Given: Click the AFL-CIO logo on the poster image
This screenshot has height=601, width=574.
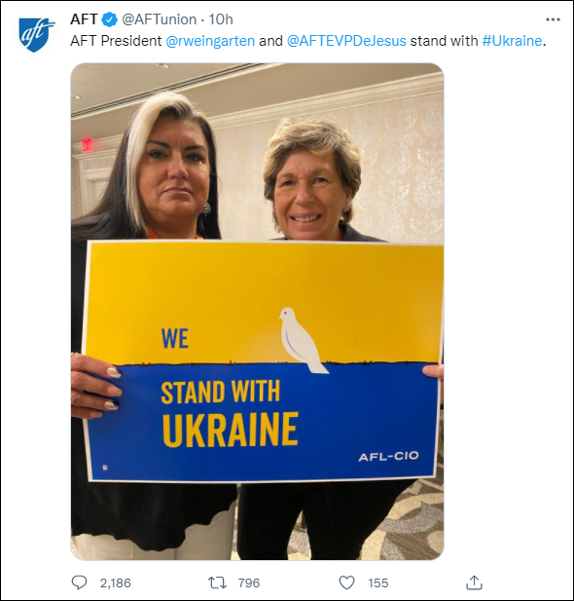Looking at the screenshot, I should 388,456.
